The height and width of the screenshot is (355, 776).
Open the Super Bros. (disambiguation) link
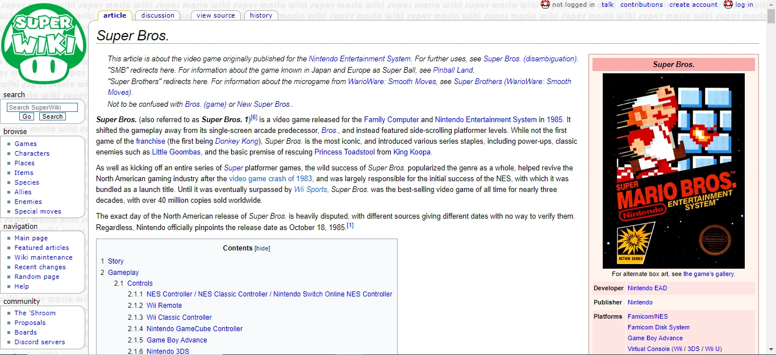click(530, 59)
